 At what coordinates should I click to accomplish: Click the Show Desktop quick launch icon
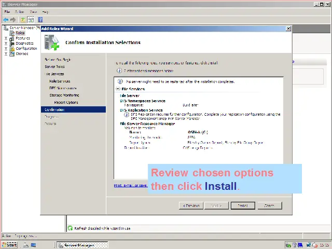coord(33,245)
